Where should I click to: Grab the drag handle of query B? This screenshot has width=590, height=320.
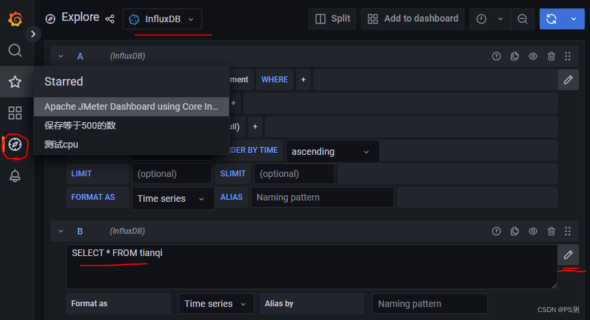pyautogui.click(x=568, y=231)
